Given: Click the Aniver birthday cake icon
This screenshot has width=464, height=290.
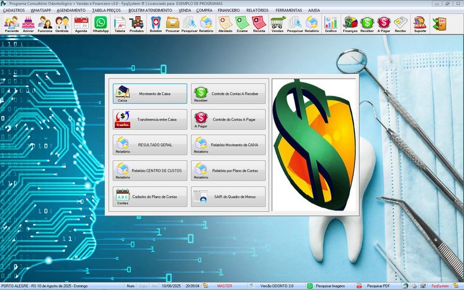Looking at the screenshot, I should click(x=28, y=24).
